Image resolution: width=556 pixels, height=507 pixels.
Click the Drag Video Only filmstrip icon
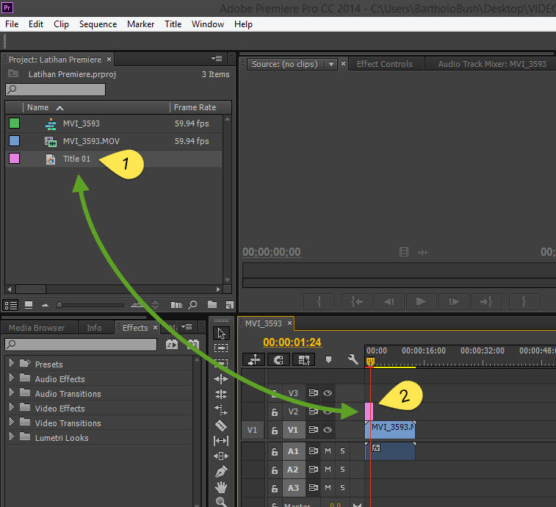tap(404, 252)
